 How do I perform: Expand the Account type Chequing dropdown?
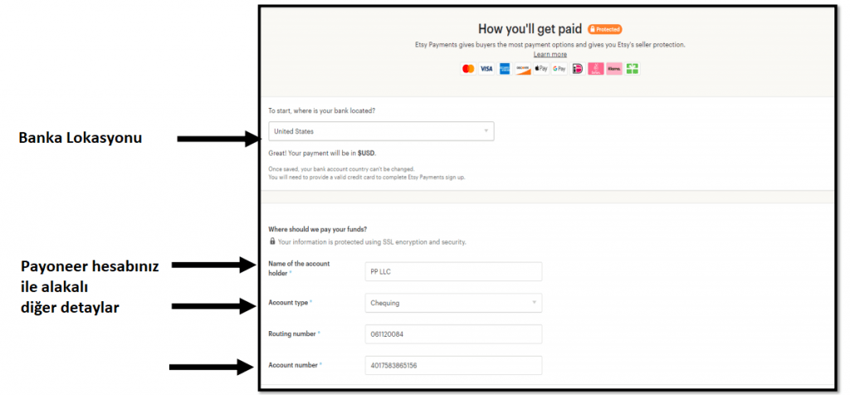click(x=454, y=303)
